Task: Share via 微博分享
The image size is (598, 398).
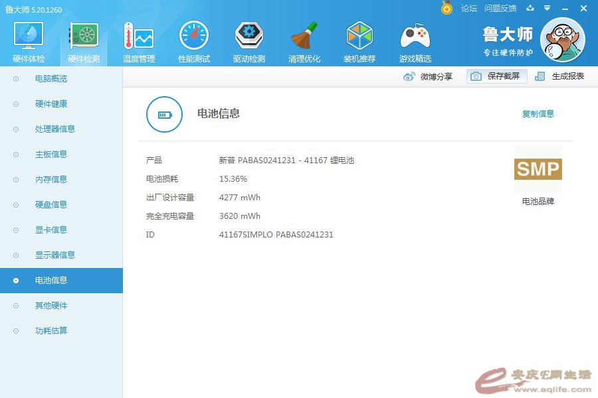Action: click(429, 76)
